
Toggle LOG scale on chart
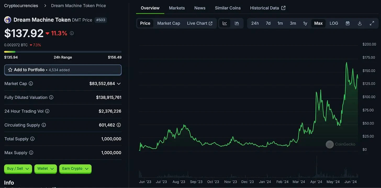[x=334, y=23]
